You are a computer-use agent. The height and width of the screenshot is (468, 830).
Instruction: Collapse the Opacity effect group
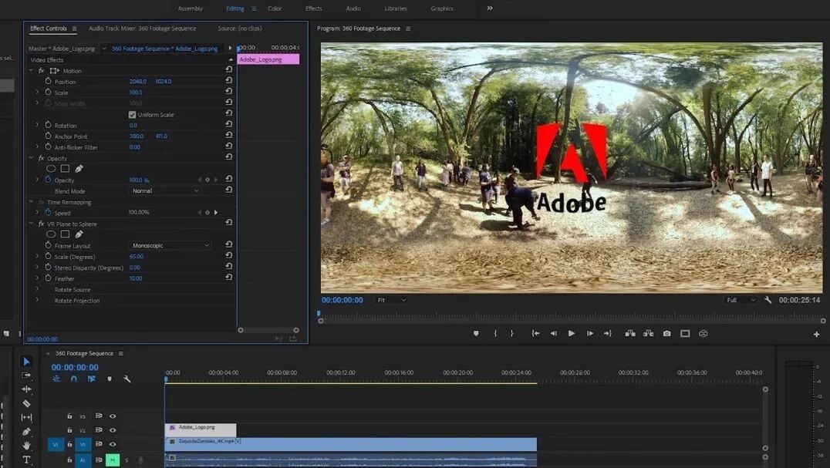31,158
